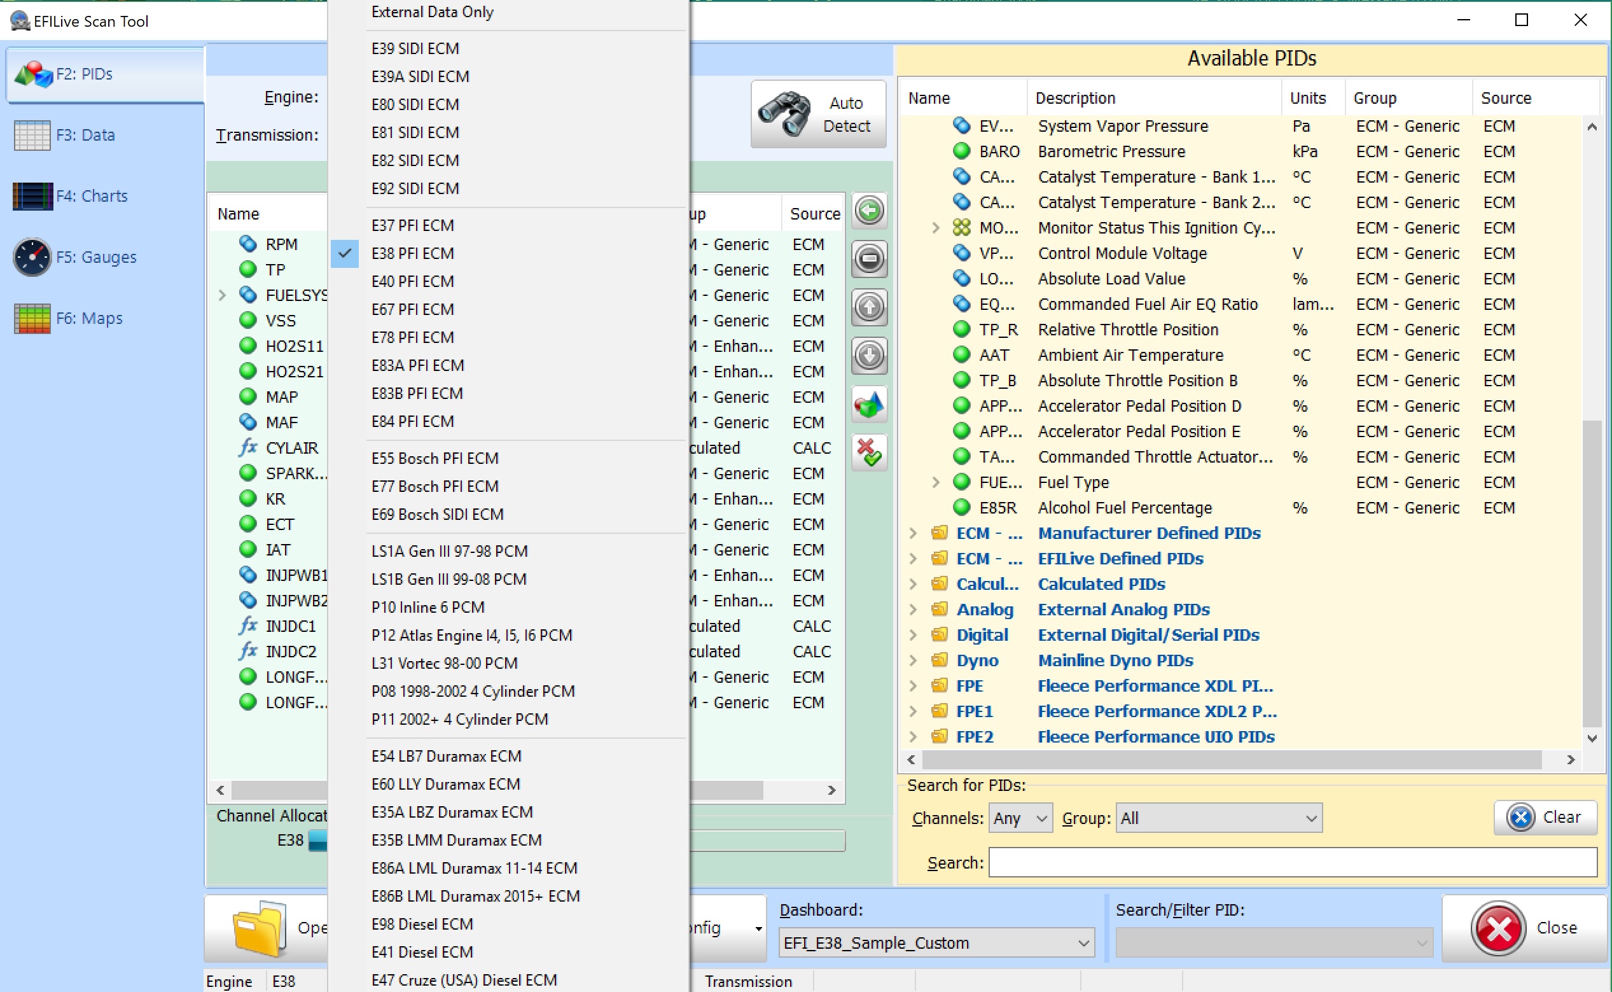
Task: Open the Search/Filter PID dropdown
Action: (1274, 943)
